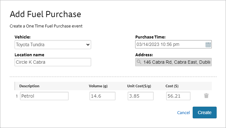Click the Unit Cost input showing 3.85

point(141,96)
